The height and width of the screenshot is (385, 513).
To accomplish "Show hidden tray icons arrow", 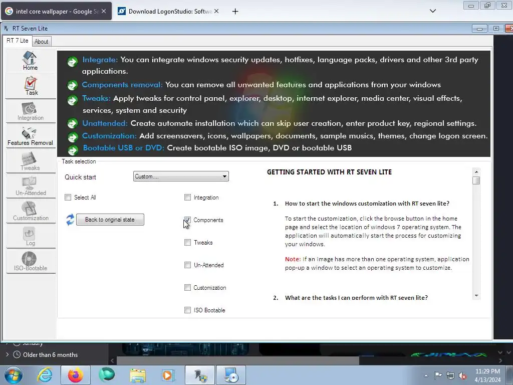I will click(x=426, y=375).
